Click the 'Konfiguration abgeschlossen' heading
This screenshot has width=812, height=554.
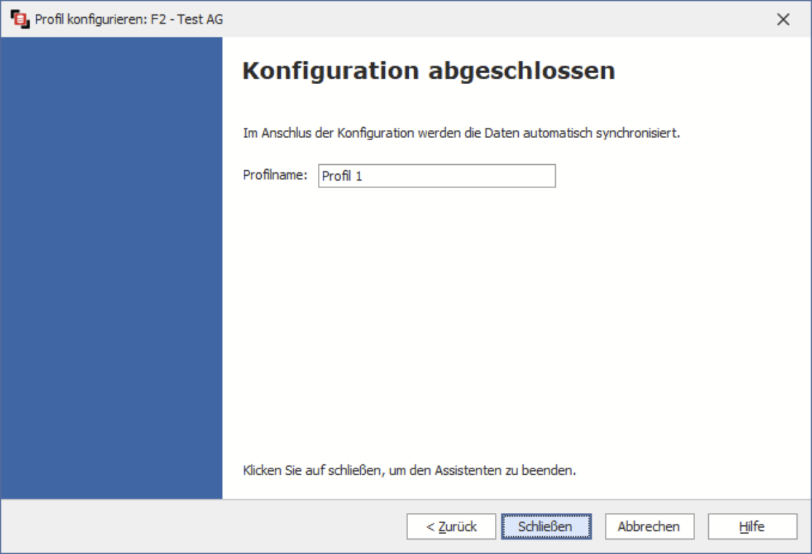(x=429, y=71)
